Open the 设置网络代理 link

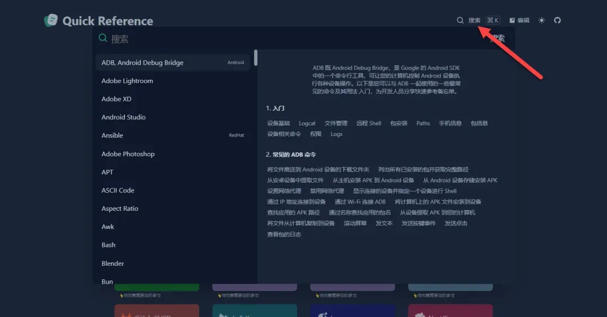(284, 191)
